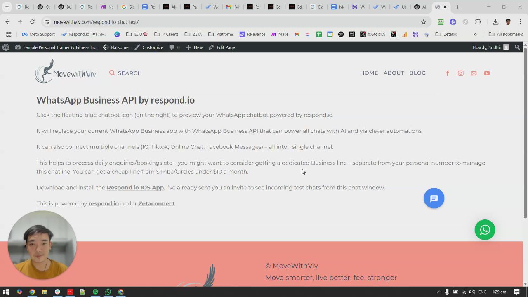Open Chrome three-dot menu

[521, 22]
